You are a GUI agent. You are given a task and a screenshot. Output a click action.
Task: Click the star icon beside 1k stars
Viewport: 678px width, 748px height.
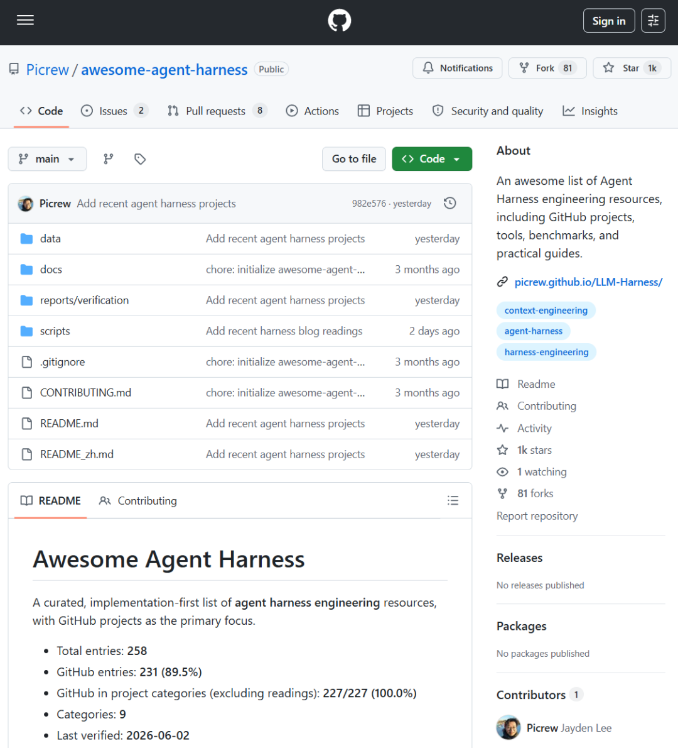click(502, 450)
